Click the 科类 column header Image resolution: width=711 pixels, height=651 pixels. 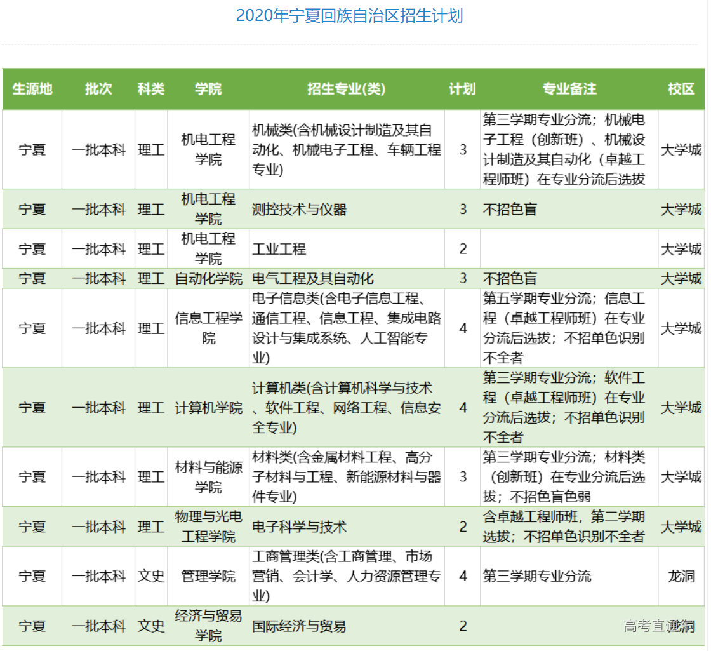(x=151, y=89)
